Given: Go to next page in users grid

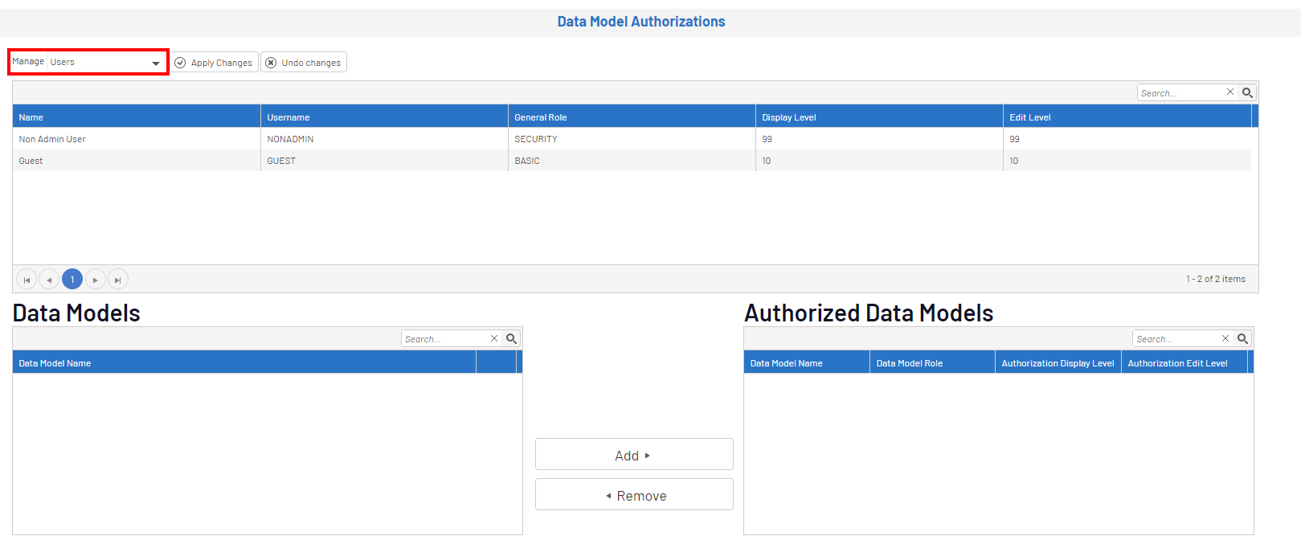Looking at the screenshot, I should pyautogui.click(x=96, y=280).
